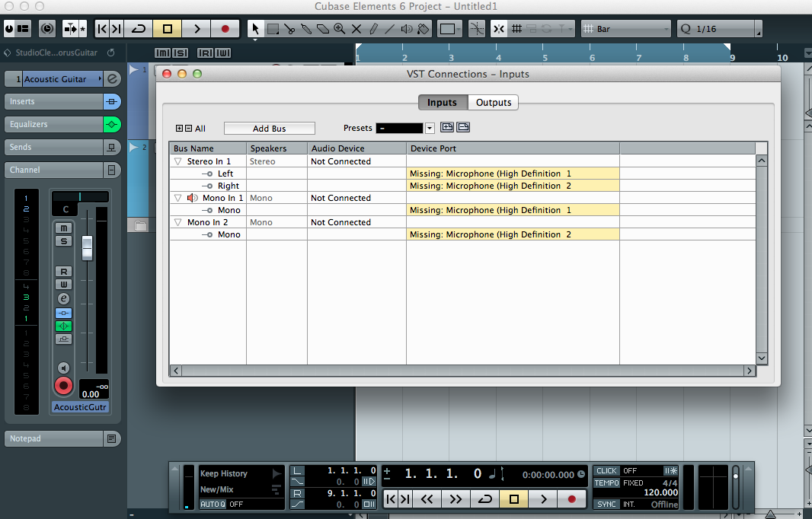
Task: Open Acoustic Guitar track edit 'e' icon
Action: (112, 79)
